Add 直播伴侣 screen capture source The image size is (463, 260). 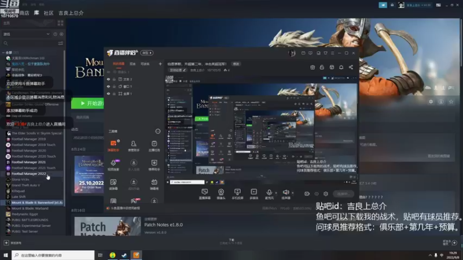(x=205, y=194)
